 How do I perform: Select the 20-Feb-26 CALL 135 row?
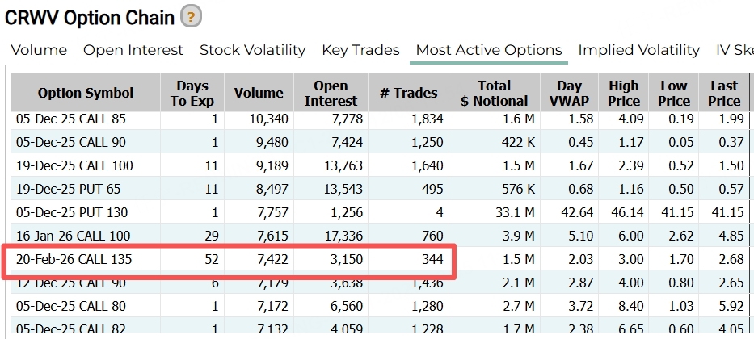click(74, 259)
